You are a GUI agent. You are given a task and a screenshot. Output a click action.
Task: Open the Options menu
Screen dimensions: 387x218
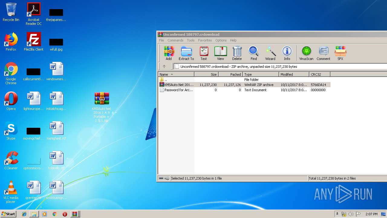221,40
